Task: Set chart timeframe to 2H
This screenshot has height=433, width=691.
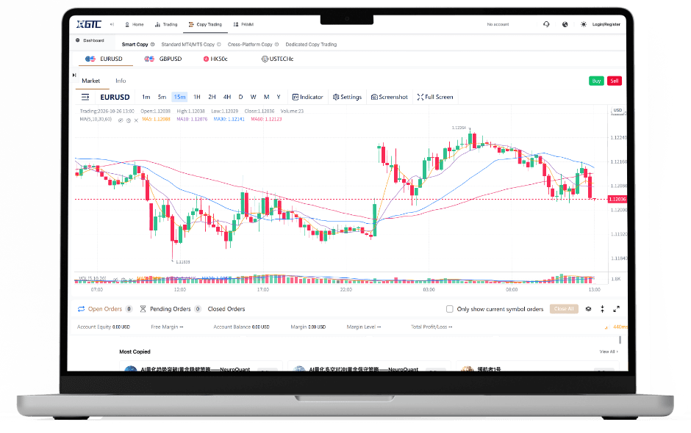Action: coord(212,98)
